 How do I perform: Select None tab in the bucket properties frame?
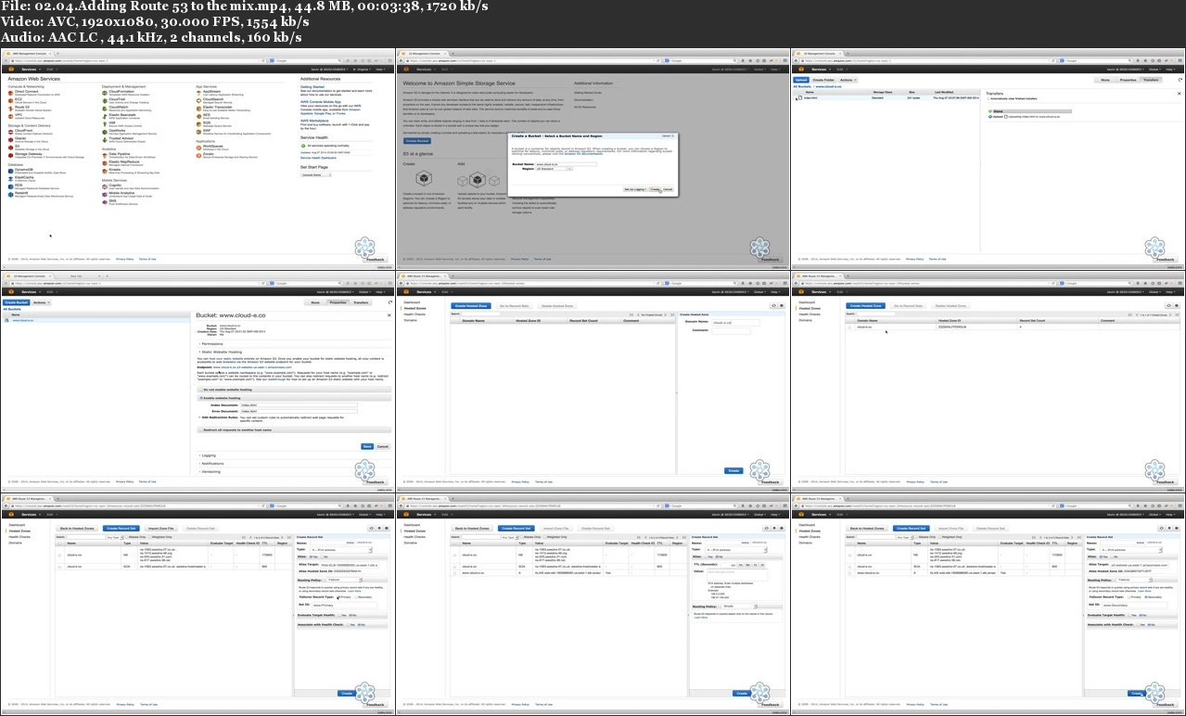(x=315, y=302)
